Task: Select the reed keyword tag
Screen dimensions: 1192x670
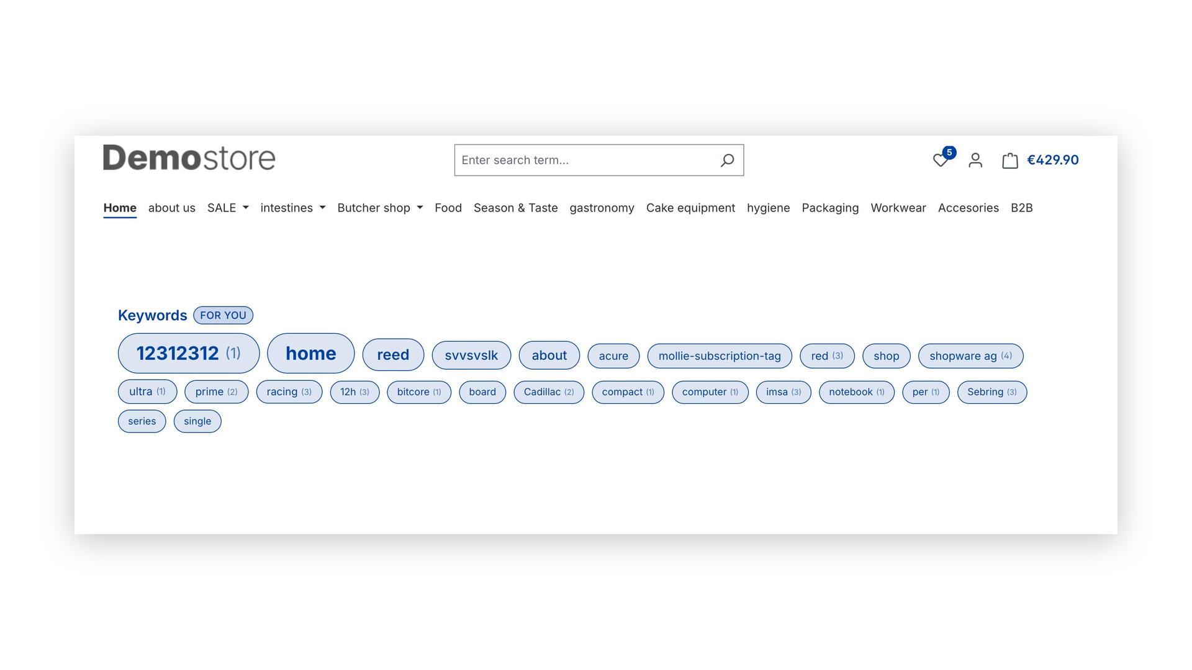Action: [393, 355]
